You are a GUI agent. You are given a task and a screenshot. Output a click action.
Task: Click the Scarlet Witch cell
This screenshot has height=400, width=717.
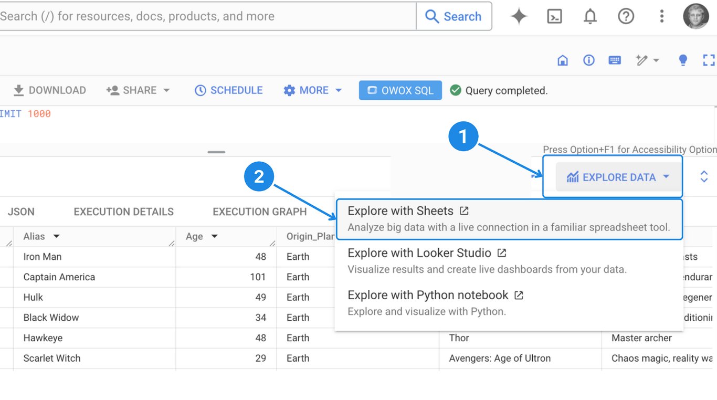94,358
